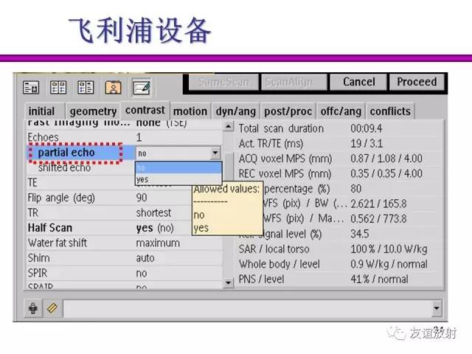Click the Shim value auto
The image size is (472, 354).
click(145, 258)
